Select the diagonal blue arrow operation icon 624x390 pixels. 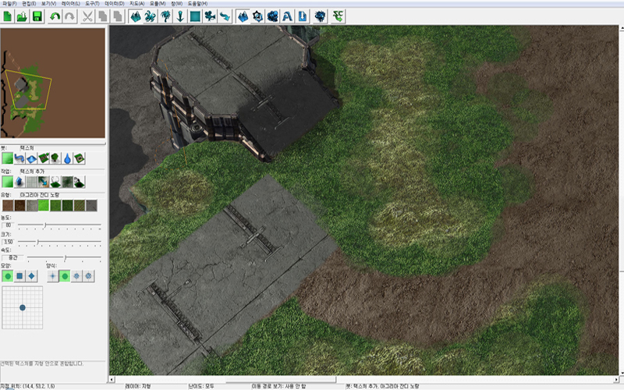pos(44,182)
